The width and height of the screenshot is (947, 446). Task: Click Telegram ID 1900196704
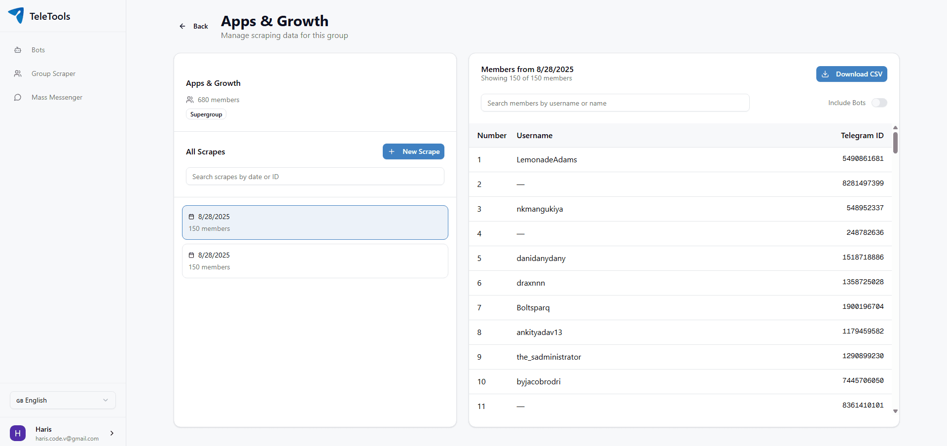pos(863,306)
